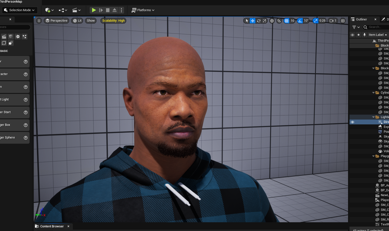Open the Cinematics toolbar icon
The image size is (389, 231).
pos(75,10)
